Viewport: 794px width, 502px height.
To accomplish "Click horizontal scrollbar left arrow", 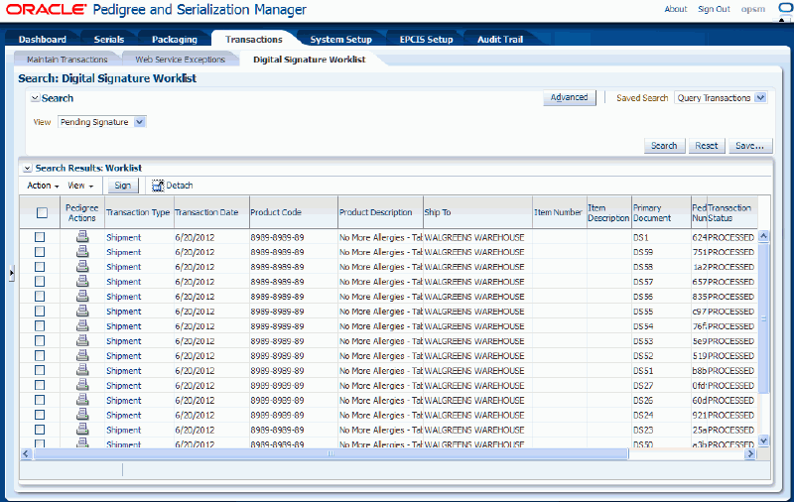I will point(27,454).
